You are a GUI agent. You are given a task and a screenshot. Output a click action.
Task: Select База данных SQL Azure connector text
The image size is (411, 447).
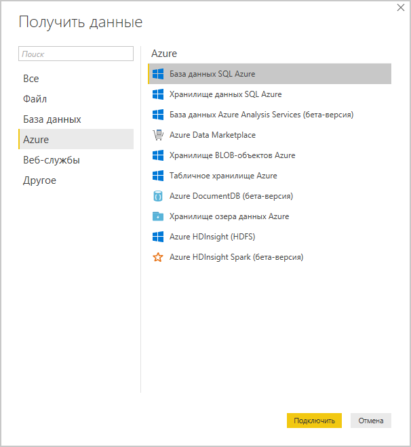pyautogui.click(x=212, y=74)
